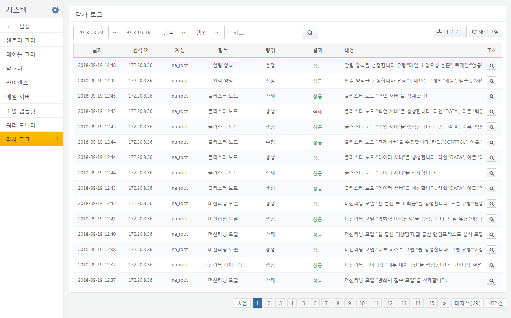Click the 키워드 search input
511x318 pixels.
pos(264,32)
